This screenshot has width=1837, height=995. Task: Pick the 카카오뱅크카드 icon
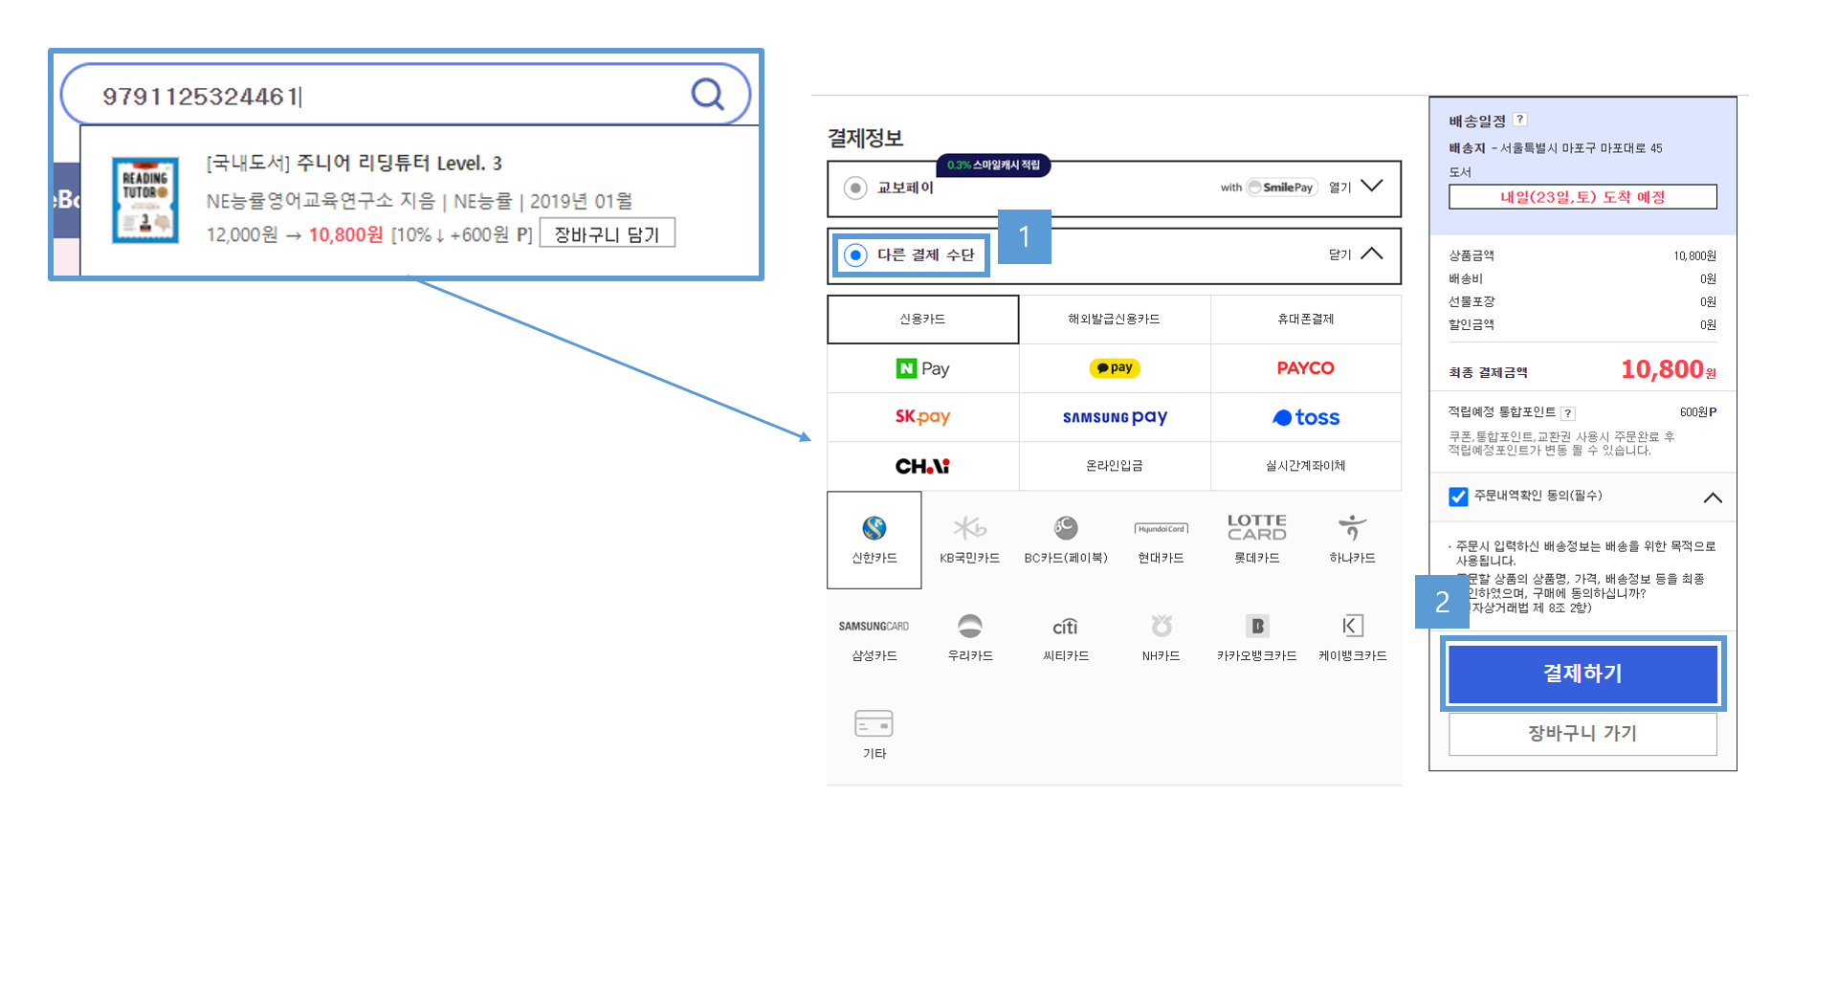click(1256, 626)
